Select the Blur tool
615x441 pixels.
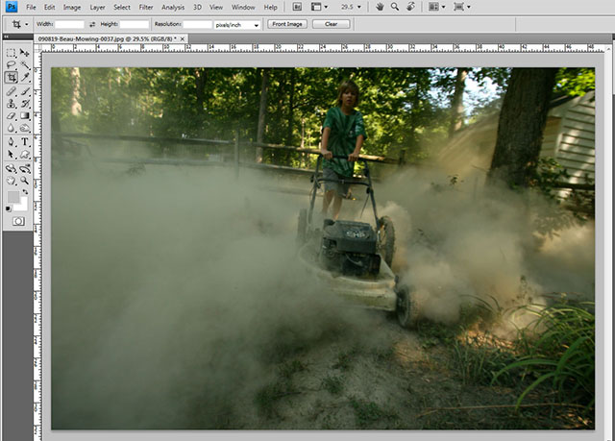click(11, 128)
